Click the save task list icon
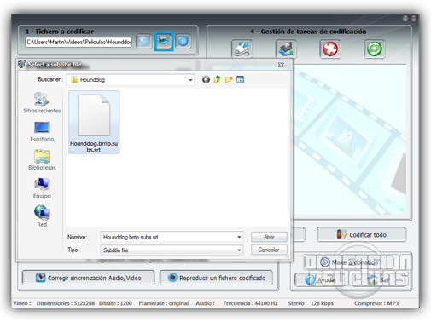Screen dimensions: 431x322 [286, 49]
